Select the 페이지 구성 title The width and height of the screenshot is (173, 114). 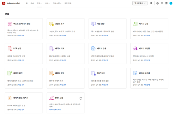pos(143,24)
